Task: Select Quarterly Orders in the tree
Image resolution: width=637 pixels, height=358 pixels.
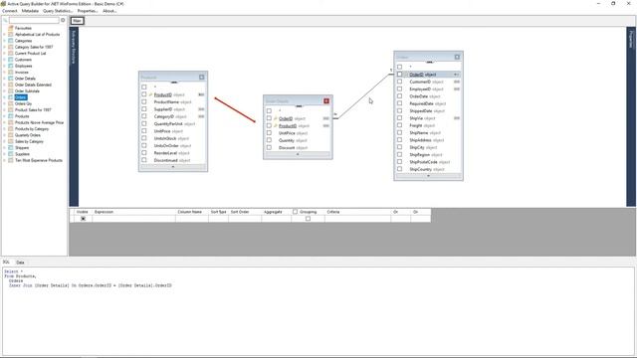Action: (x=28, y=135)
